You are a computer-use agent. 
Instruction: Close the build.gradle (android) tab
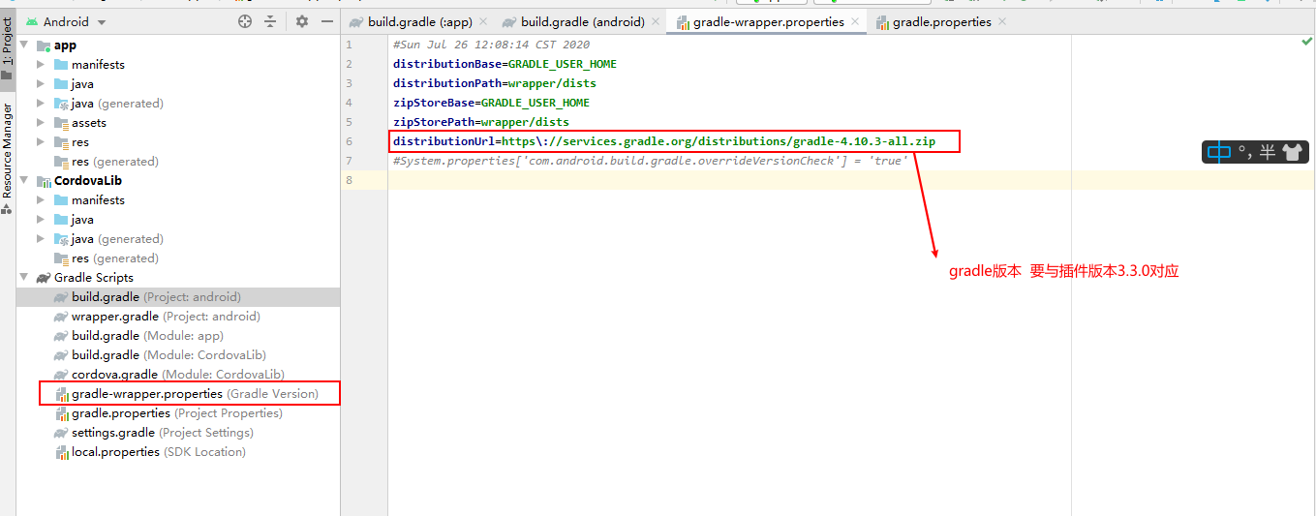coord(656,21)
